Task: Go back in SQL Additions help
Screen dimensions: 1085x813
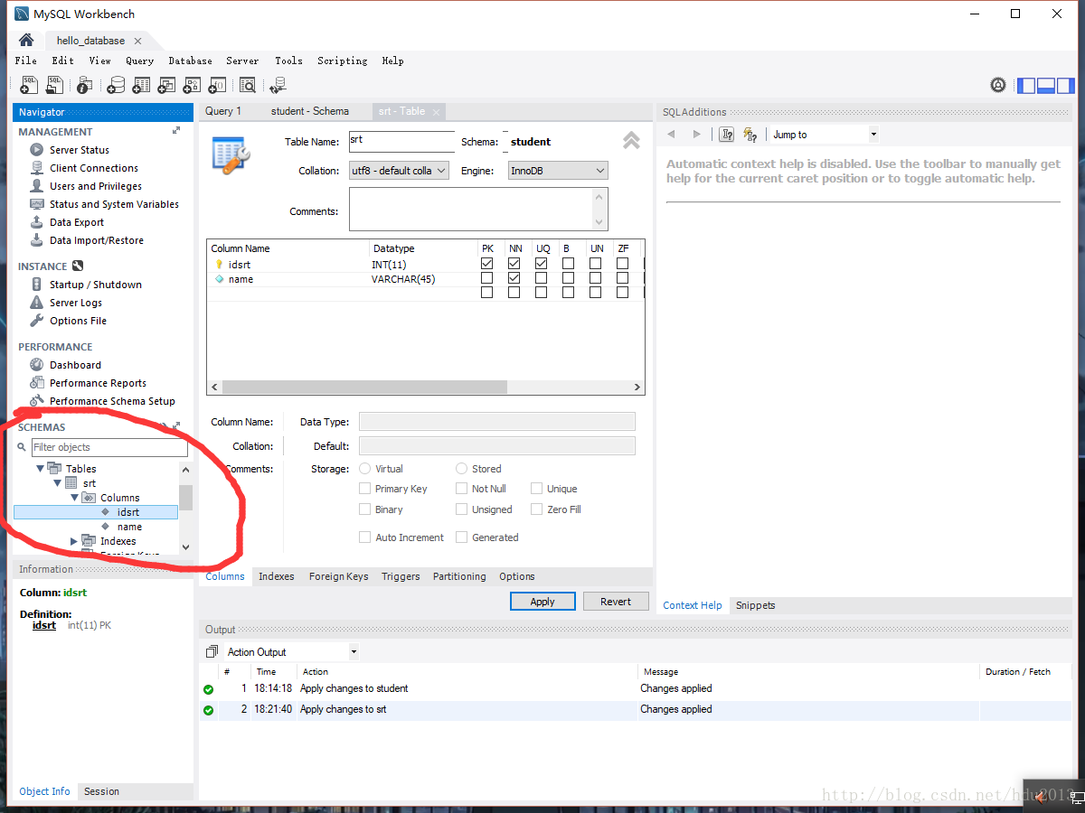Action: click(672, 135)
